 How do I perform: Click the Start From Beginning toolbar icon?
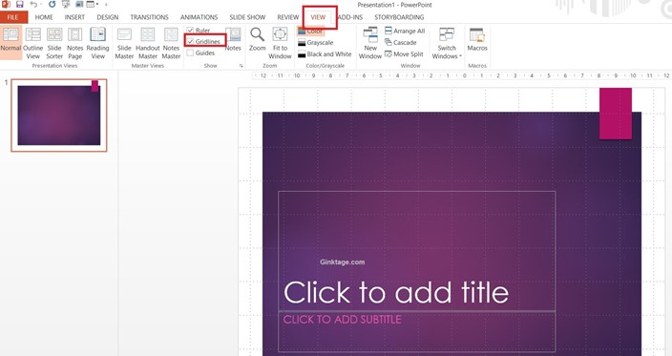click(x=66, y=4)
